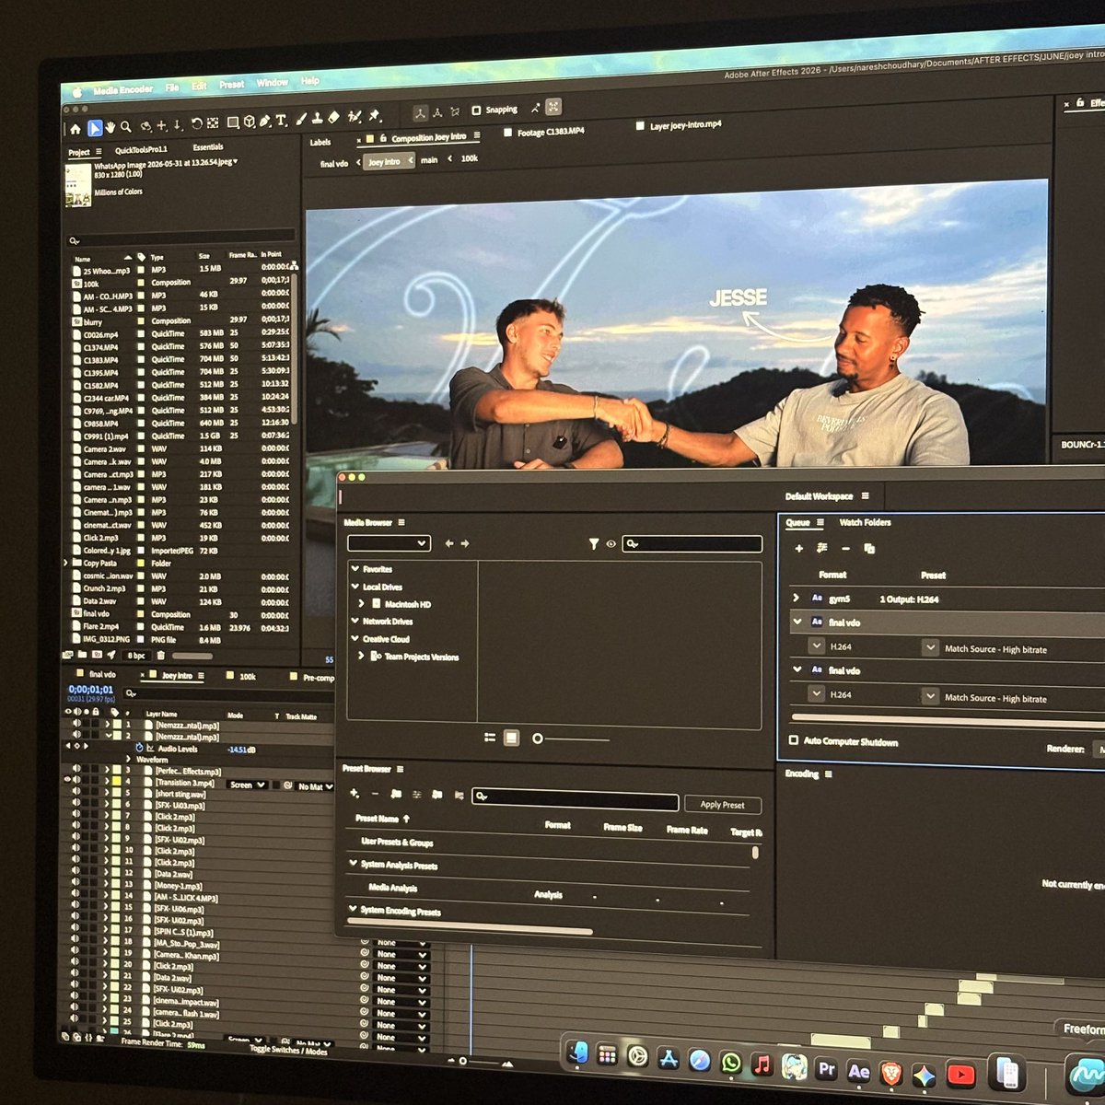The width and height of the screenshot is (1105, 1105).
Task: Expand Macintosh HD in Local Drives
Action: pos(362,604)
